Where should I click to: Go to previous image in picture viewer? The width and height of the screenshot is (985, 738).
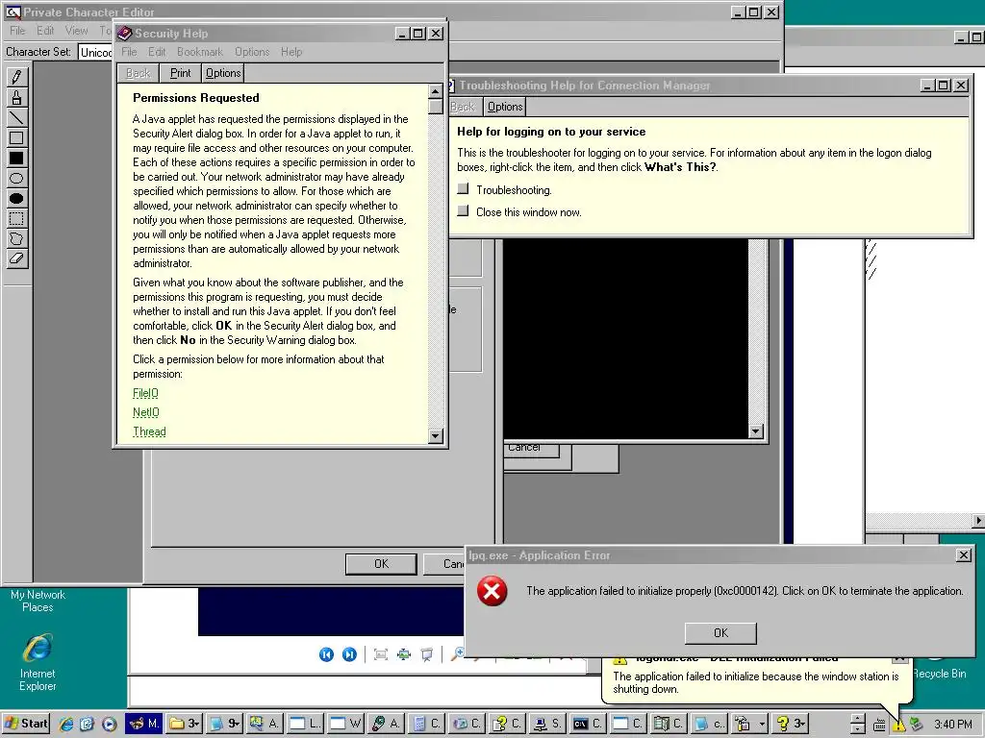(x=327, y=654)
